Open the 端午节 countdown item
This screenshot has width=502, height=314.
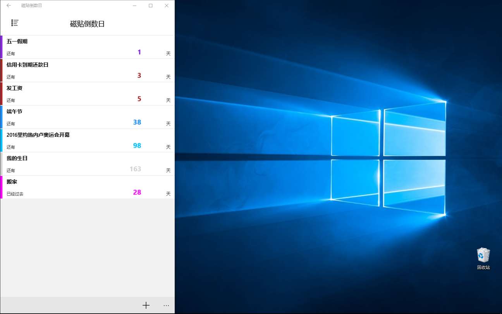pyautogui.click(x=88, y=117)
